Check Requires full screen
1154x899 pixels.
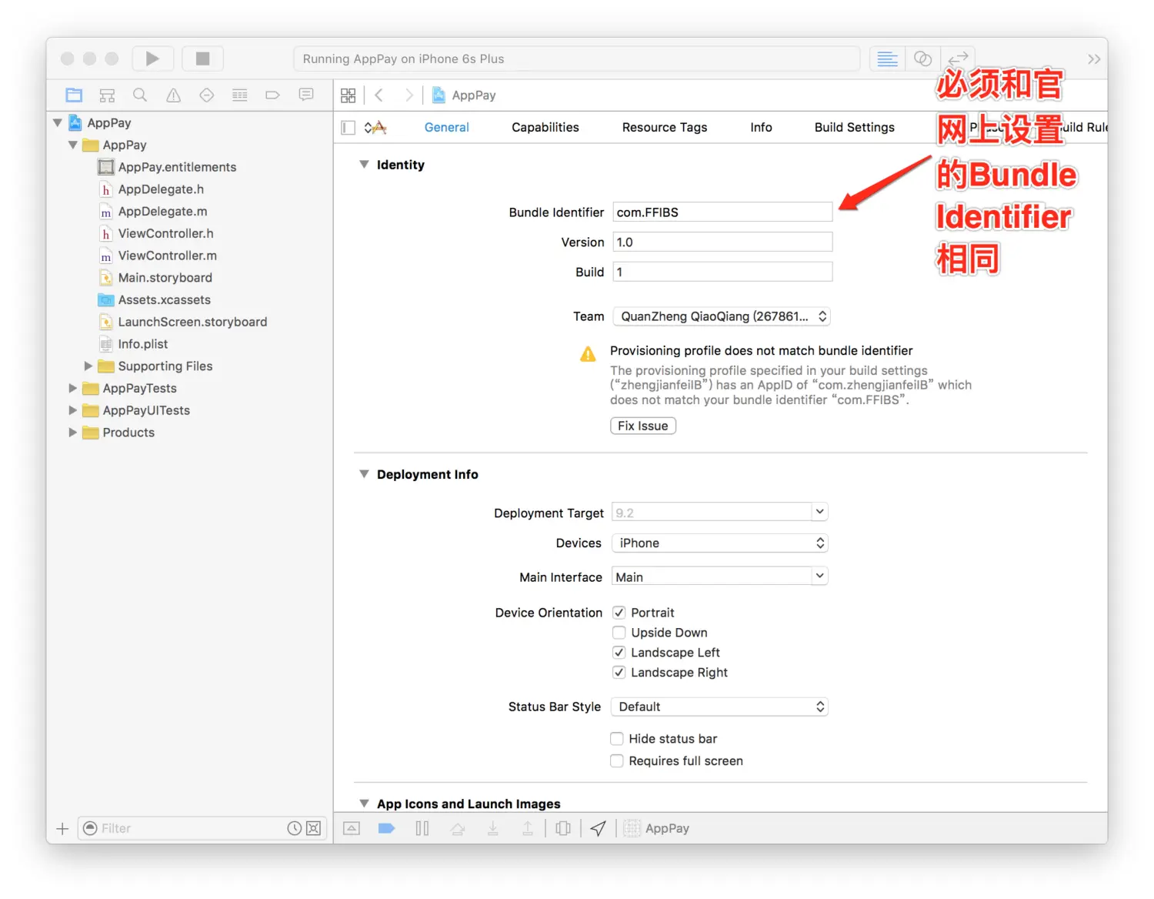[x=617, y=761]
